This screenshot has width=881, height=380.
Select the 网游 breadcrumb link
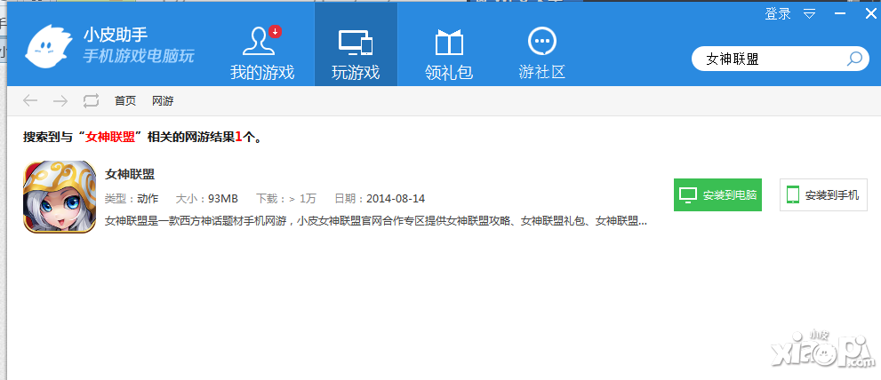tap(163, 100)
